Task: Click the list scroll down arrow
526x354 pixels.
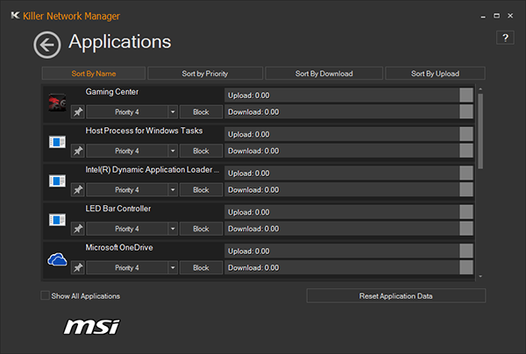Action: [480, 277]
